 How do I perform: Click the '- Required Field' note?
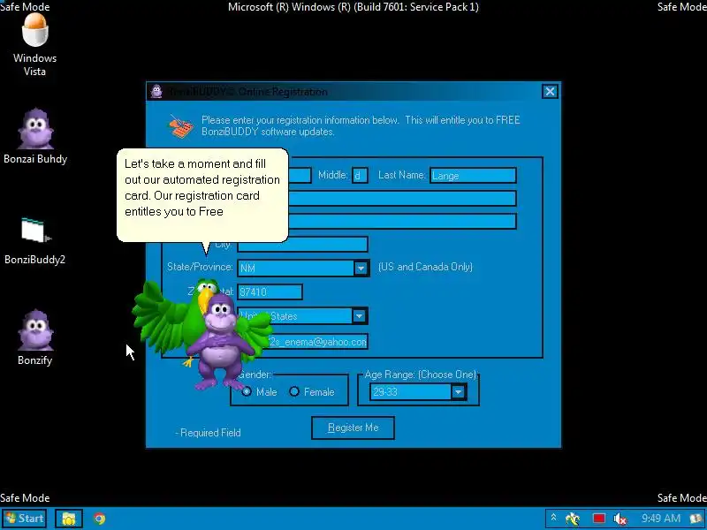coord(209,433)
